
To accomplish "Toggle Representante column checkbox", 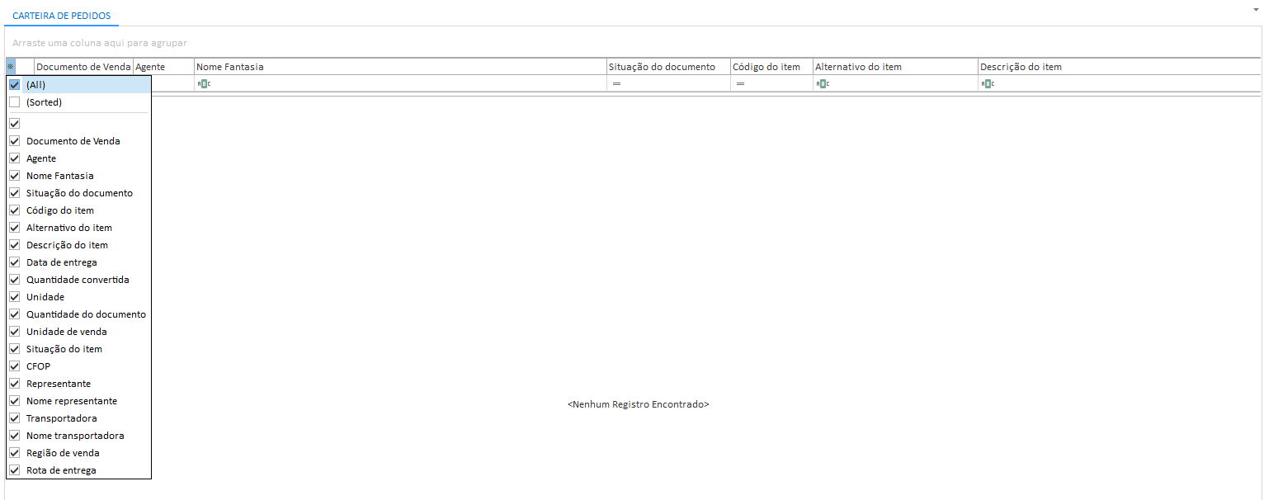I will [x=14, y=384].
